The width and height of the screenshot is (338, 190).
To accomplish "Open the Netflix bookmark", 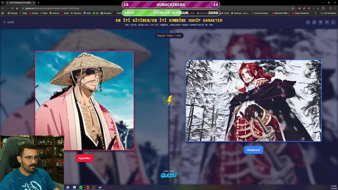I will pos(65,13).
